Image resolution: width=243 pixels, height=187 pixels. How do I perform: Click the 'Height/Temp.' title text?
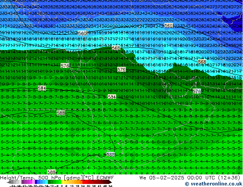tap(18, 178)
